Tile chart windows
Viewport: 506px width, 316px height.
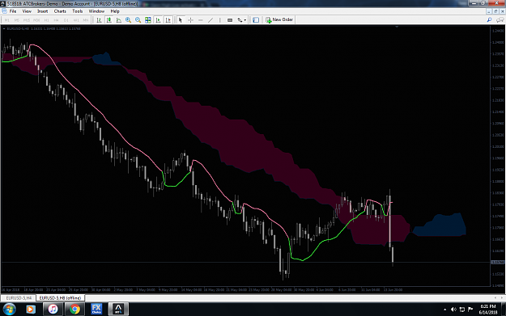pyautogui.click(x=148, y=20)
